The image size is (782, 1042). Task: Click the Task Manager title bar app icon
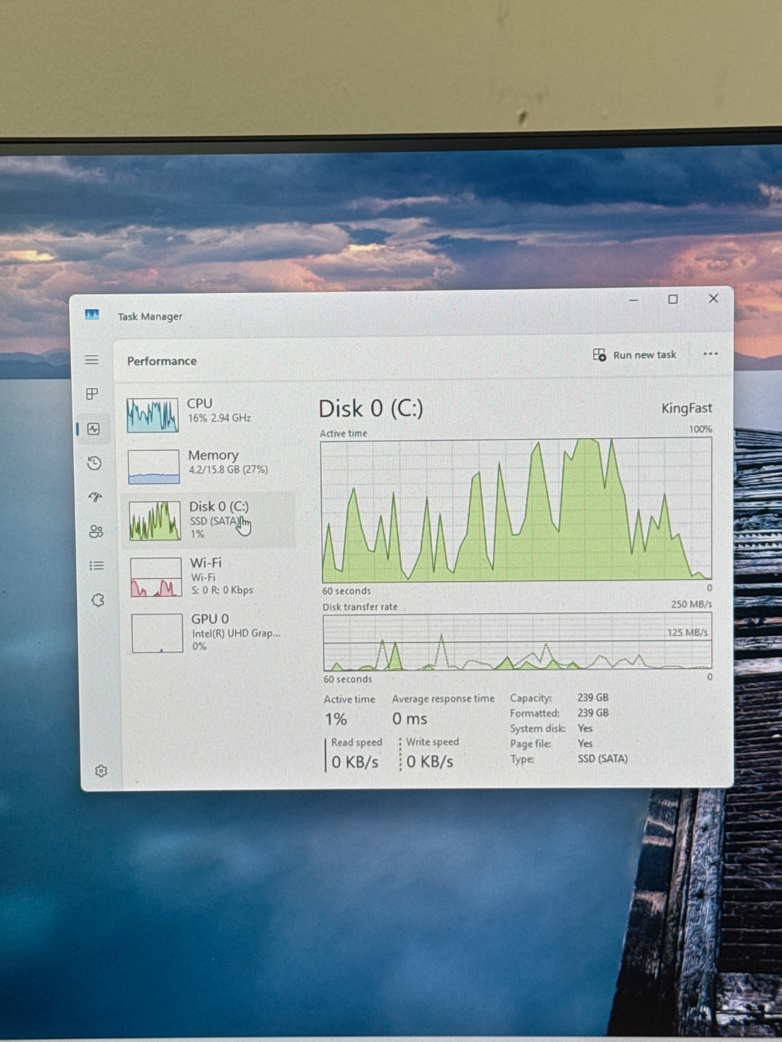[92, 315]
